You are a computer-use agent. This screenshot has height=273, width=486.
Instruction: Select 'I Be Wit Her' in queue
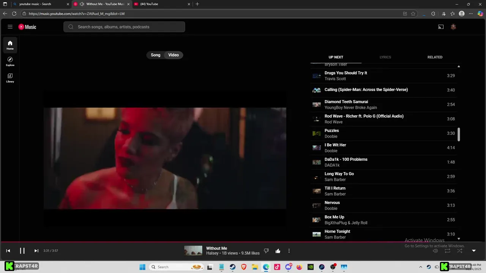pos(383,148)
